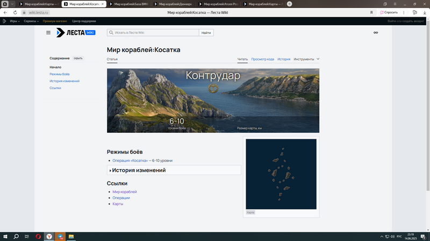Open the Игры dropdown menu
The width and height of the screenshot is (430, 241).
[x=15, y=21]
